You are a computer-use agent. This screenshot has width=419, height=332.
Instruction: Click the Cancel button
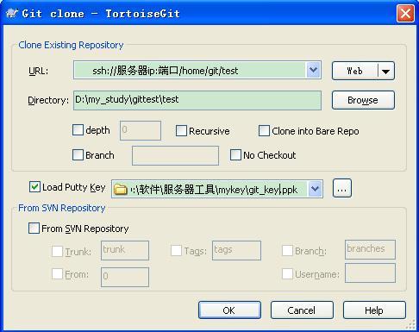302,310
